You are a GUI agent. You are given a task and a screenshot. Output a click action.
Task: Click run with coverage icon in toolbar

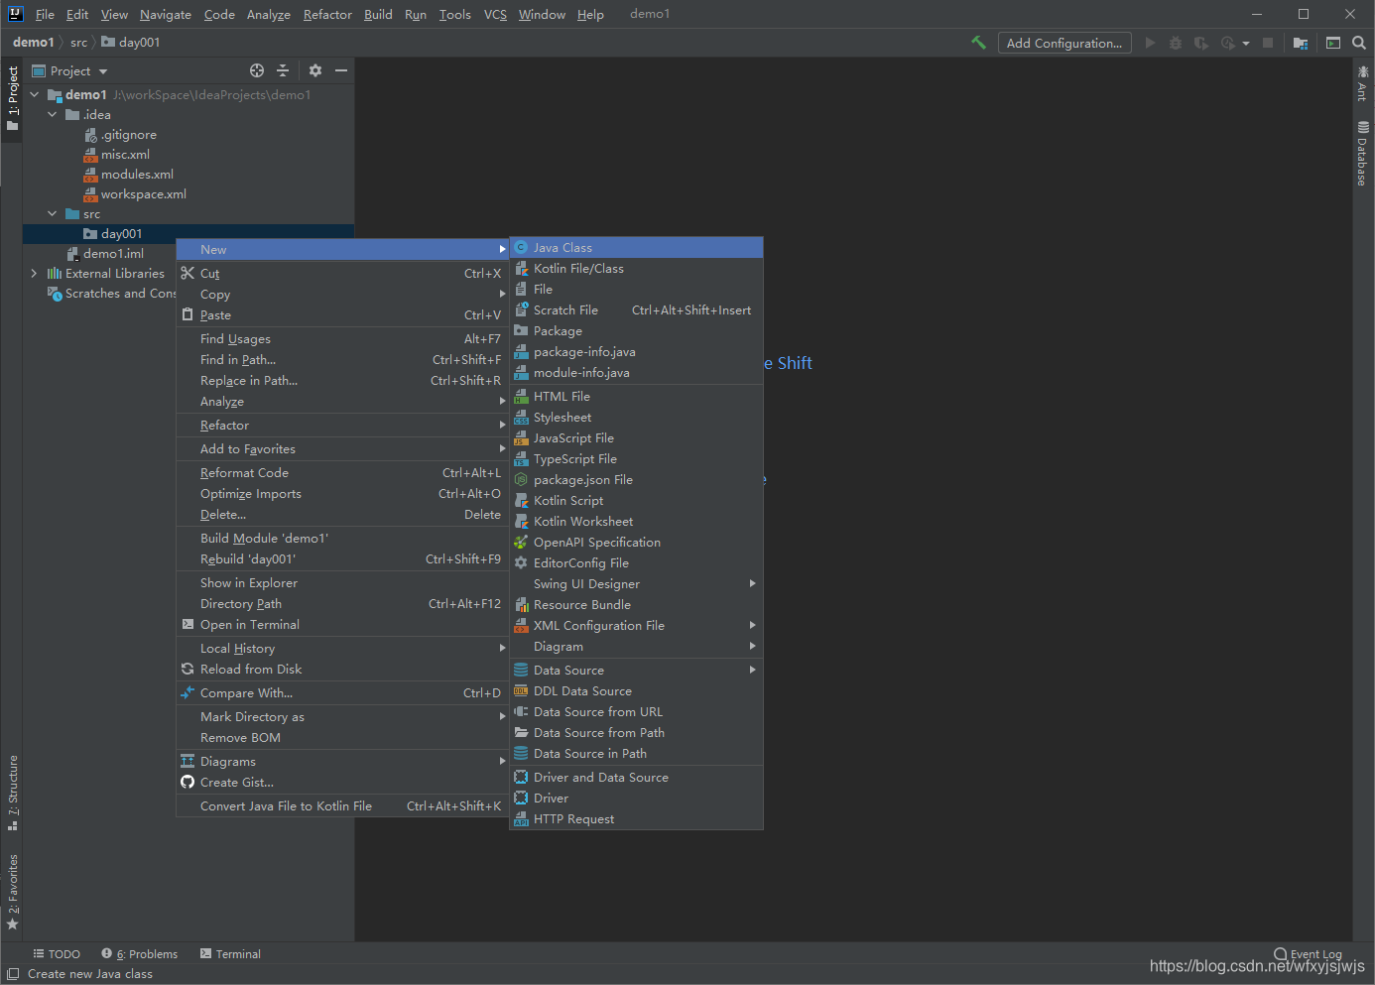click(x=1201, y=43)
